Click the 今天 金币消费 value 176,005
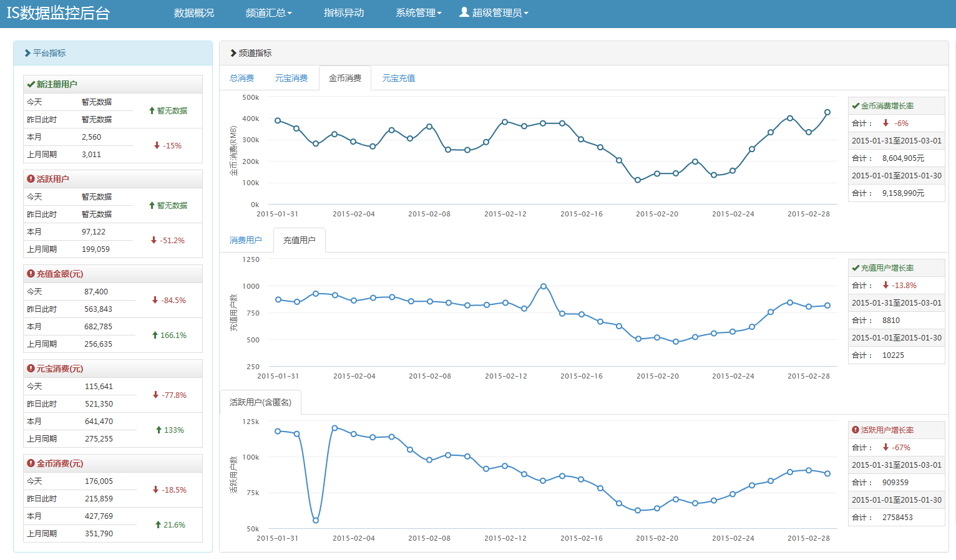 point(99,481)
